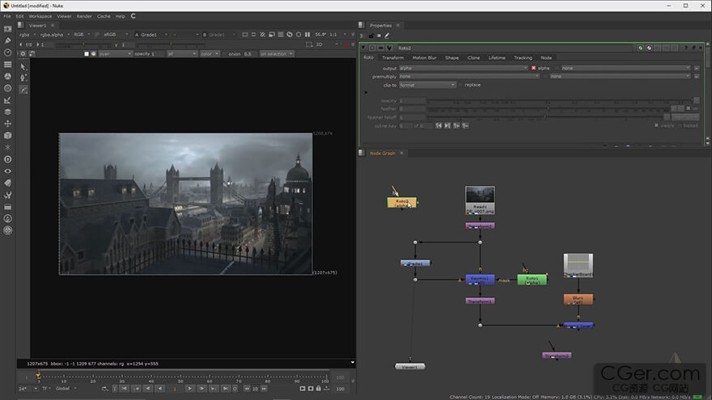The height and width of the screenshot is (400, 712).
Task: Open the Merge nodes toolbar icon
Action: click(x=8, y=112)
